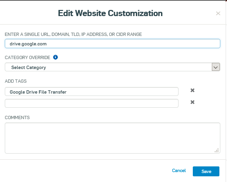This screenshot has width=227, height=182.
Task: Click the chevron arrow on category dropdown
Action: pyautogui.click(x=216, y=67)
